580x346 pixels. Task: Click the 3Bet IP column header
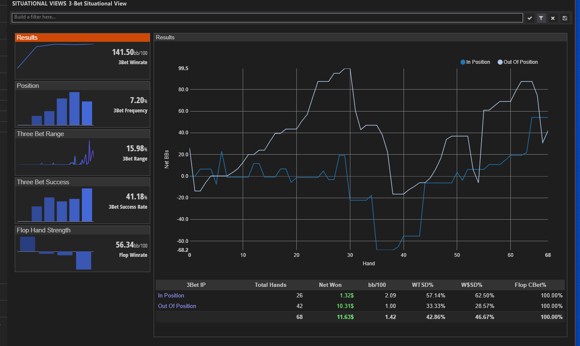[196, 285]
